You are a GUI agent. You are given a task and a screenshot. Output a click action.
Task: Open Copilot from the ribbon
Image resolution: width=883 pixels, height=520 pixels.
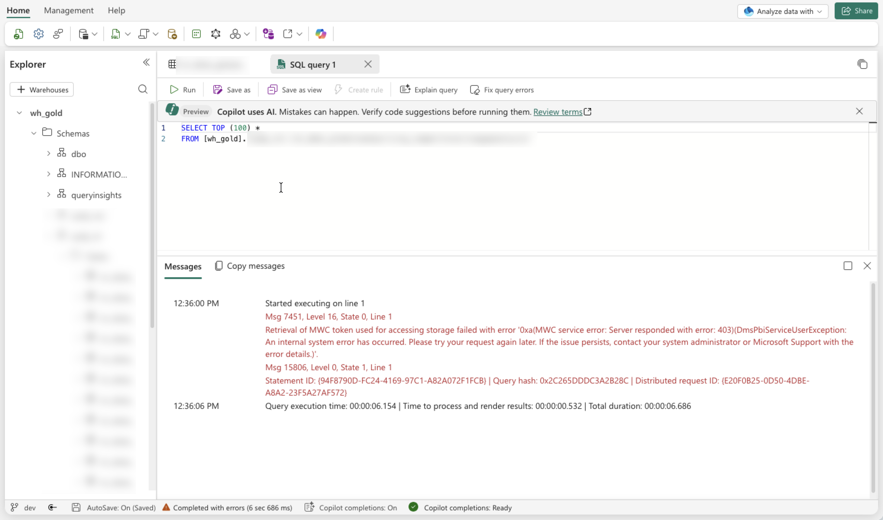(x=321, y=34)
